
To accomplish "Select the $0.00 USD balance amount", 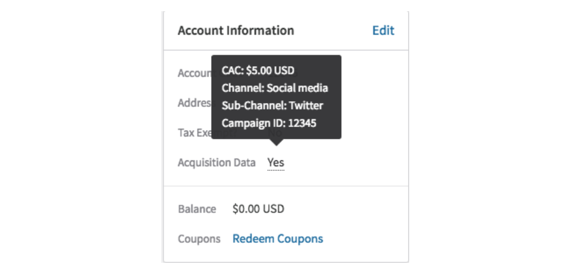I will point(258,209).
